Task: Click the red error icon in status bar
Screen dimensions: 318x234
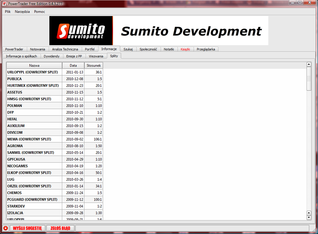Action: point(5,228)
